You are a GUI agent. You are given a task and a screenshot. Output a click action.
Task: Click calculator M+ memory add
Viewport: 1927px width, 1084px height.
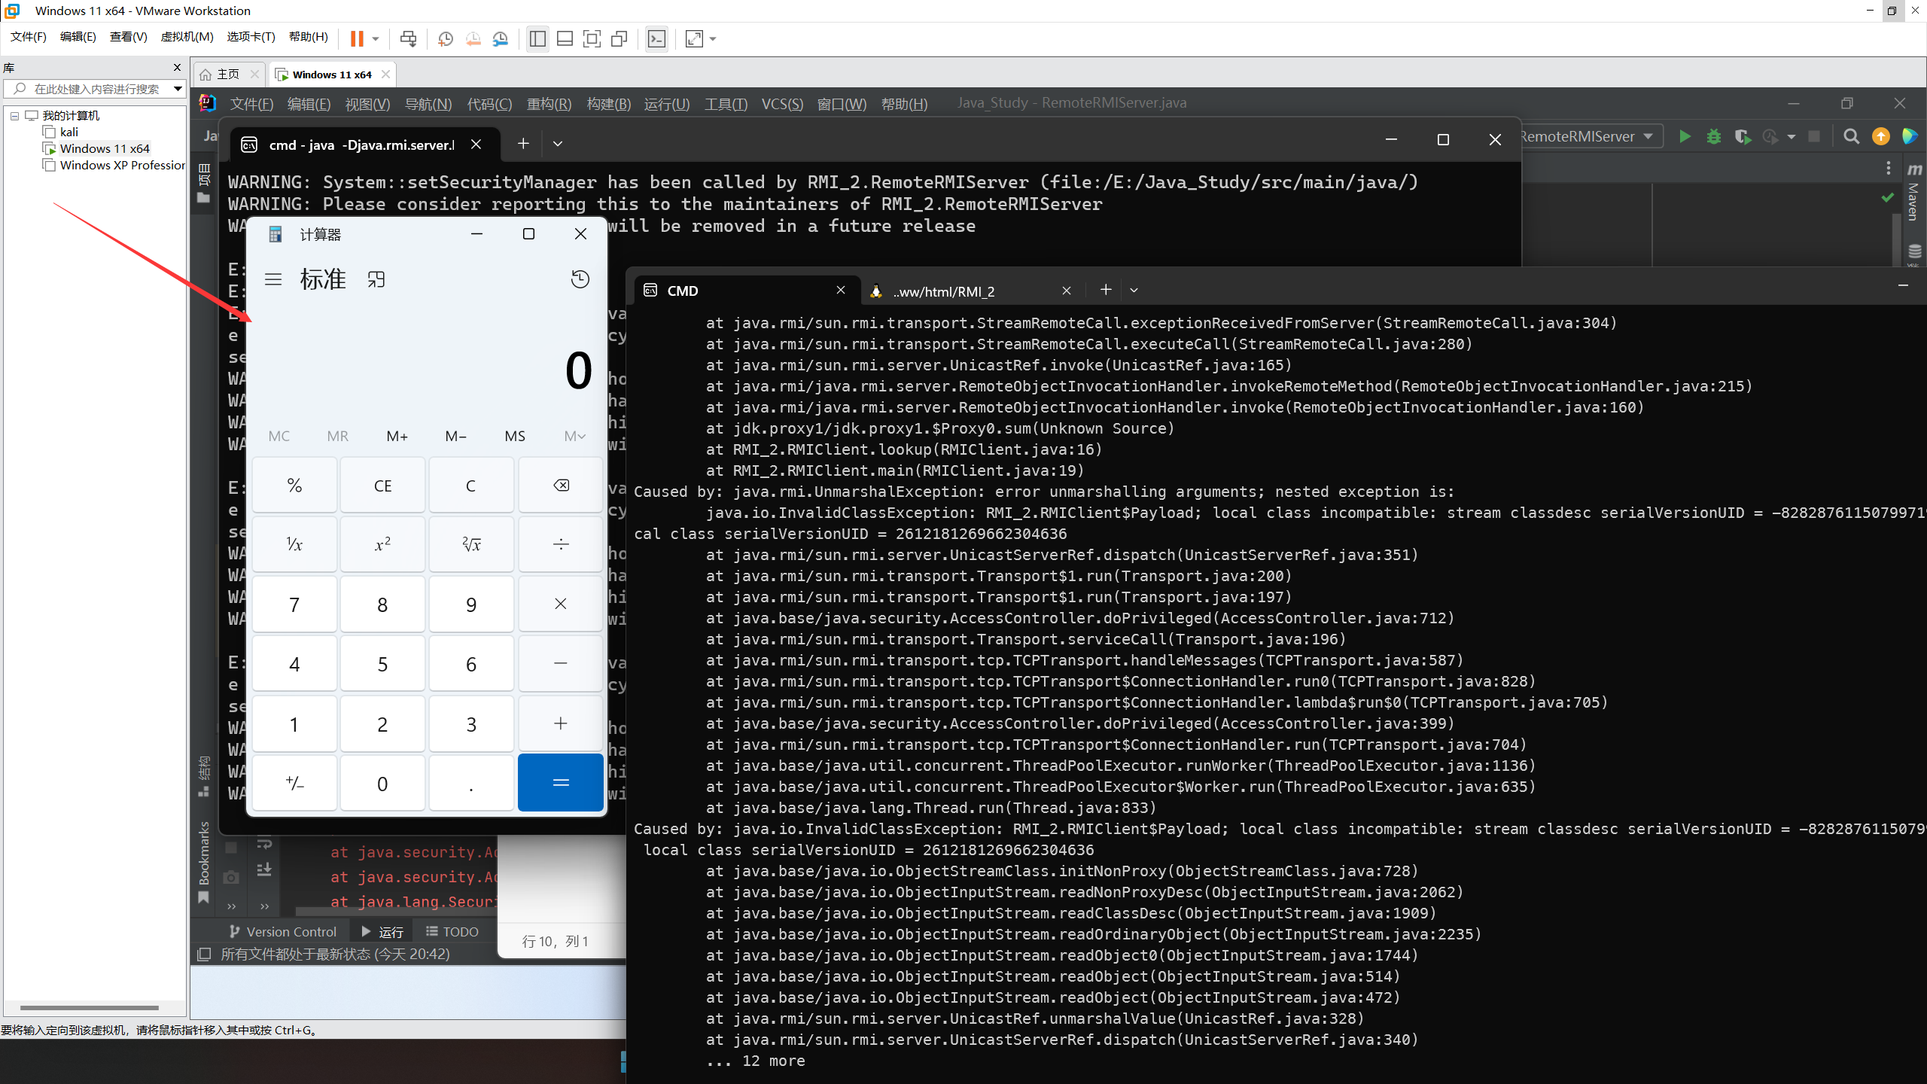[397, 436]
